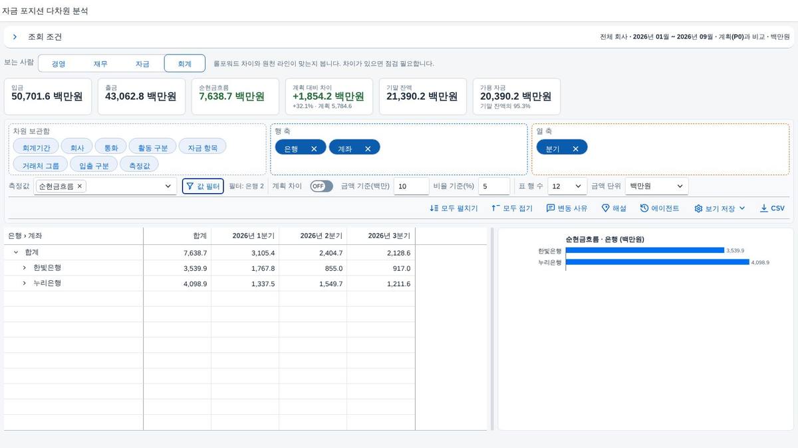This screenshot has width=798, height=448.
Task: Clear 순현금흐름 measure tag
Action: [x=80, y=187]
